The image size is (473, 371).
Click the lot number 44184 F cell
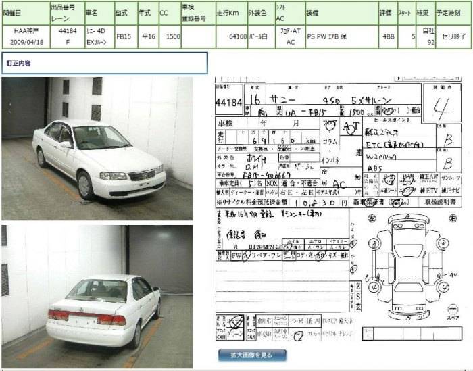coord(68,36)
